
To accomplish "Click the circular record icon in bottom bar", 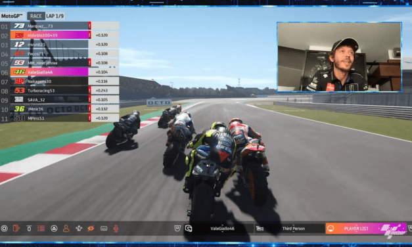I will click(4, 229).
